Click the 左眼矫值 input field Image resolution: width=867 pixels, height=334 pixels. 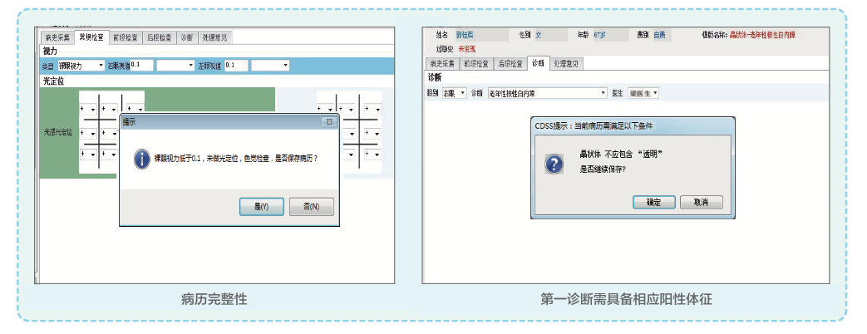pyautogui.click(x=235, y=65)
